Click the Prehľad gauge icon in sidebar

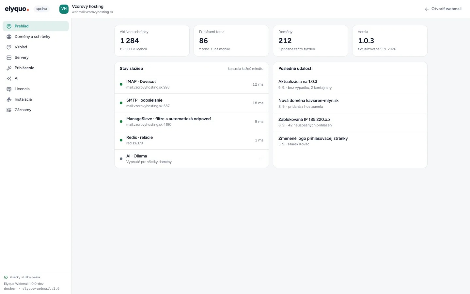(9, 26)
